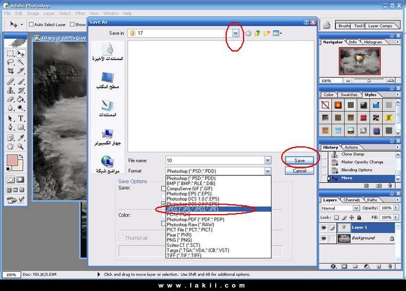Select the Paint Bucket tool

pos(21,99)
